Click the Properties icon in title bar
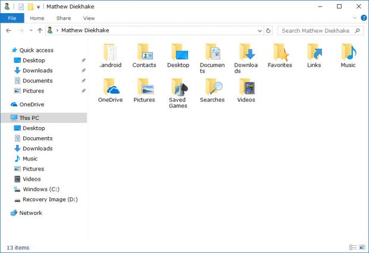Image resolution: width=369 pixels, height=253 pixels. 21,7
